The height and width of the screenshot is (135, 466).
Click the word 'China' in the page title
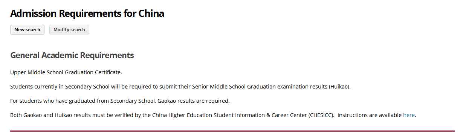[x=150, y=14]
